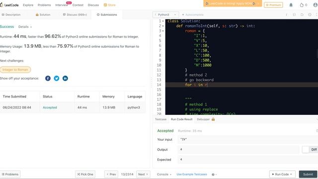
Task: Expand the Details chevron link
Action: pyautogui.click(x=25, y=27)
